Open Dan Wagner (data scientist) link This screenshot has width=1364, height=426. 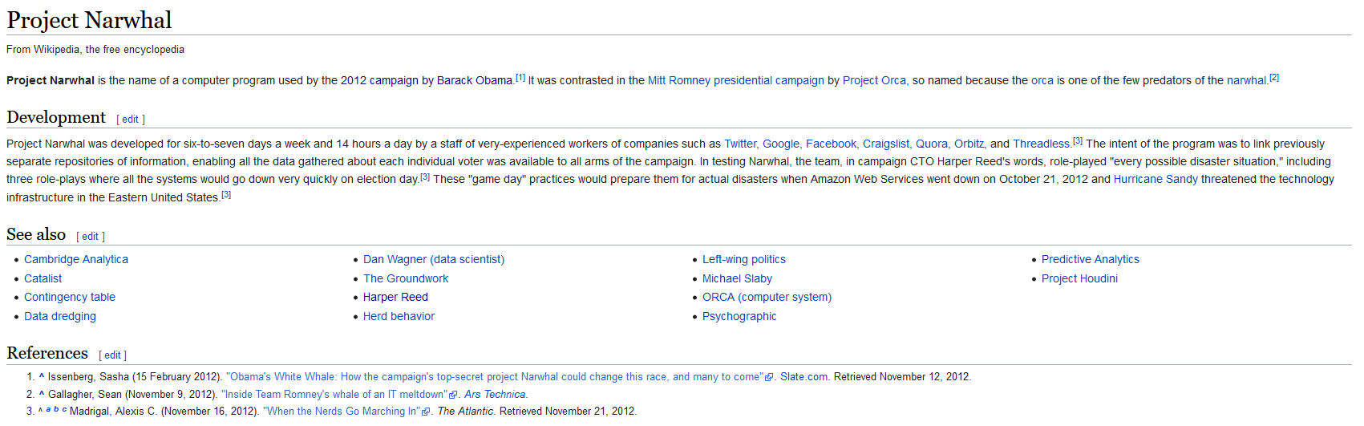pyautogui.click(x=434, y=259)
